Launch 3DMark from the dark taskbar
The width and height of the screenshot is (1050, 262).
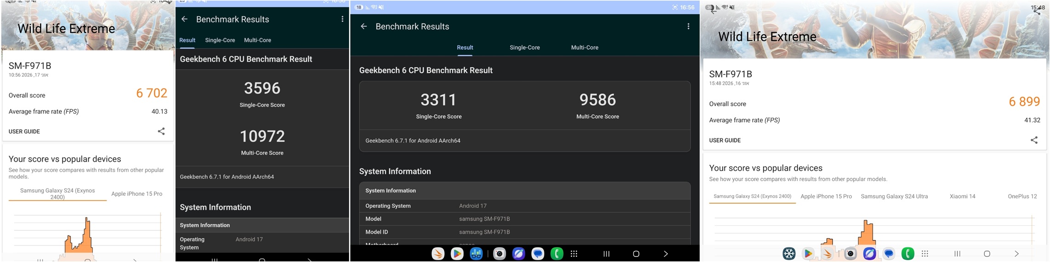438,254
